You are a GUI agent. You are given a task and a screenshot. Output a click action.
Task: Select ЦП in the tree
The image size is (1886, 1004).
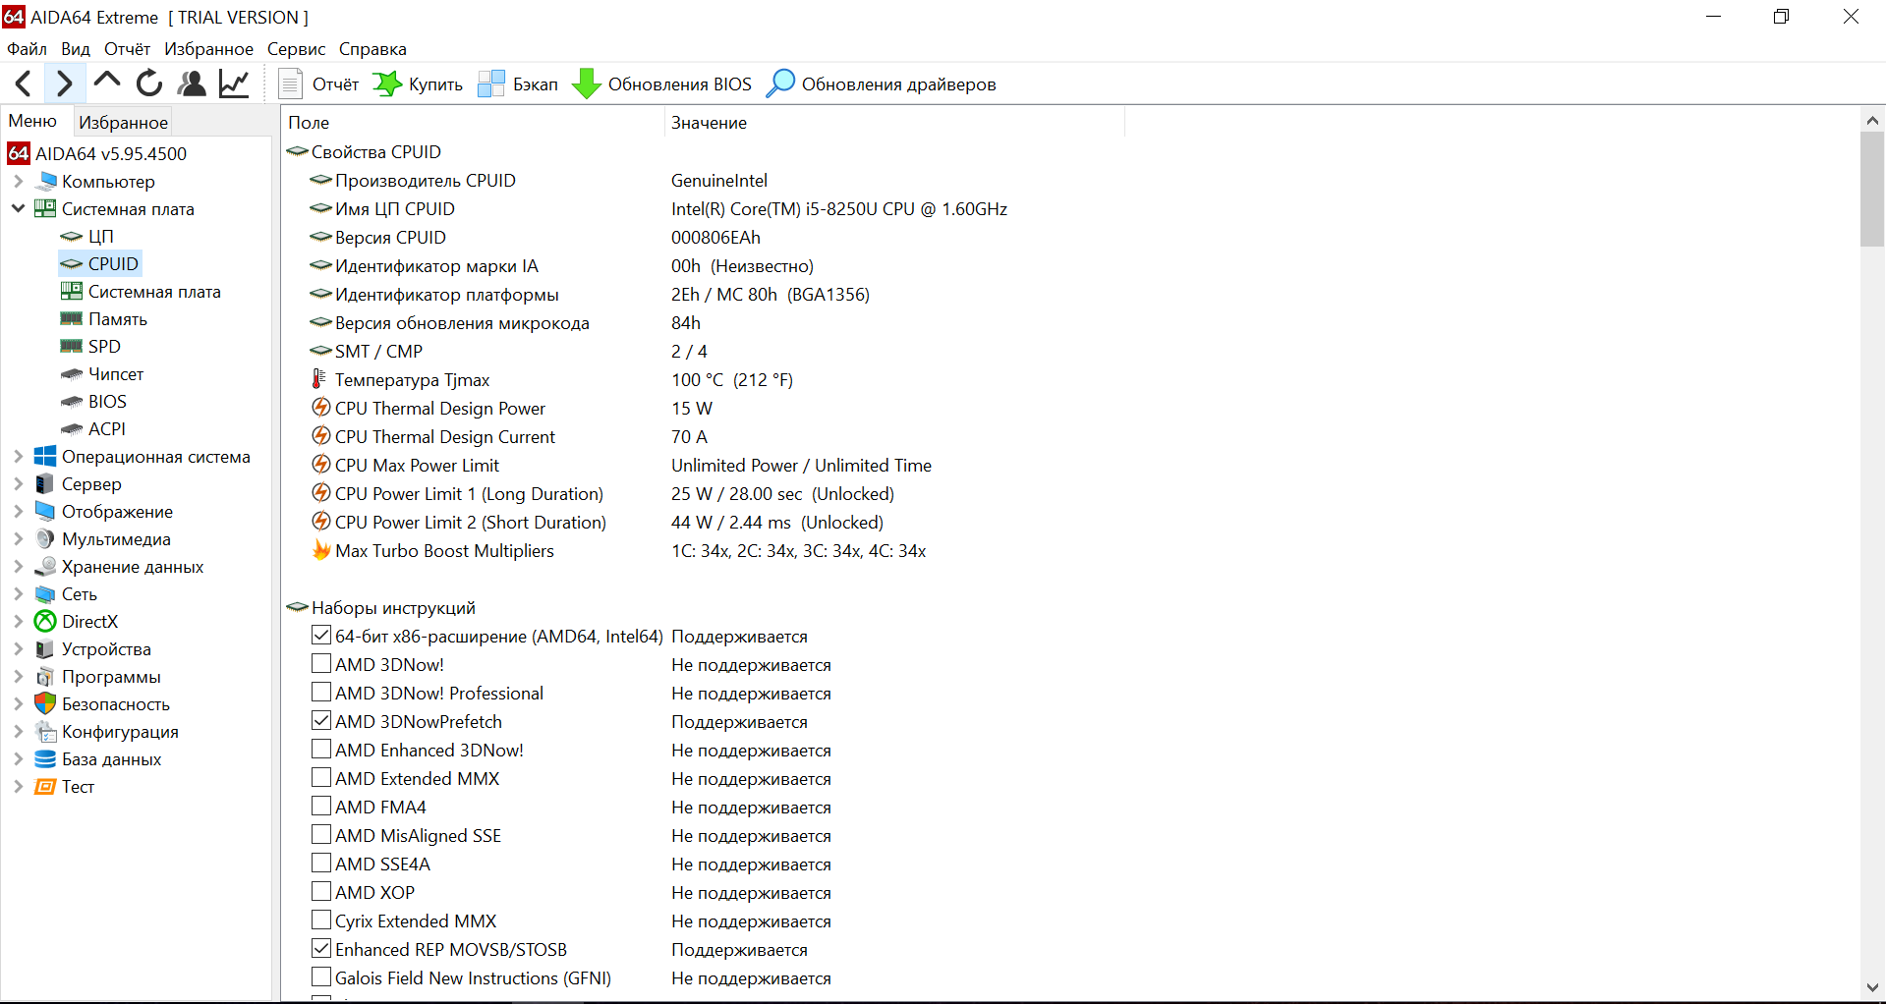[x=86, y=237]
